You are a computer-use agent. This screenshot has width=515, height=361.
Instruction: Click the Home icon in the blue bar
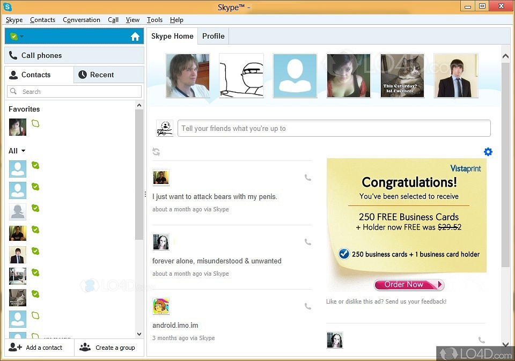tap(135, 36)
